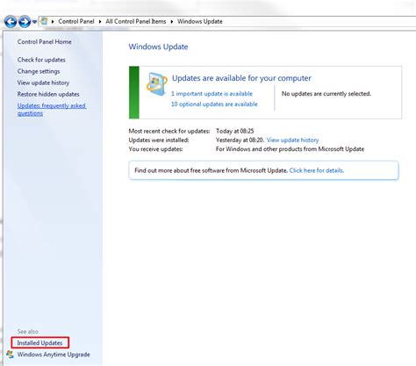The image size is (416, 366).
Task: Open View update history in sidebar
Action: (x=43, y=83)
